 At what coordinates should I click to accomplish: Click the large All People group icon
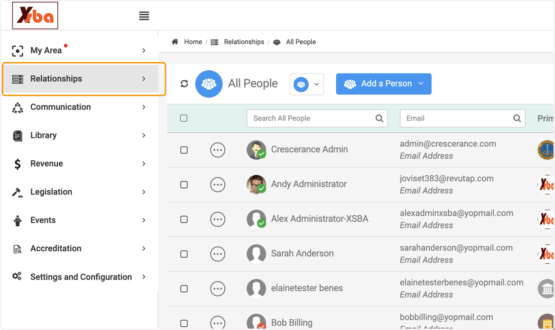(209, 84)
